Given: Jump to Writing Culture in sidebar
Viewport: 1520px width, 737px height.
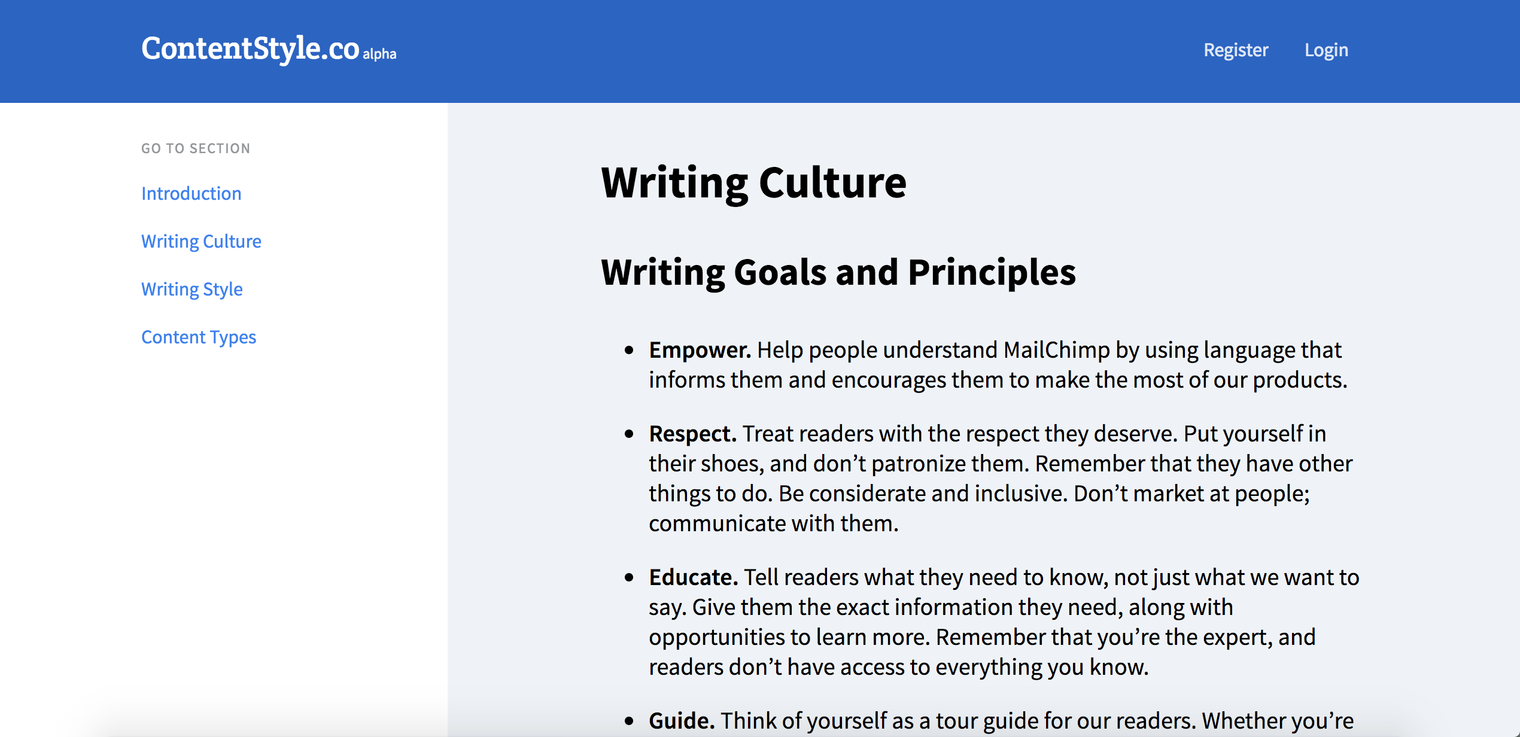Looking at the screenshot, I should [x=201, y=241].
